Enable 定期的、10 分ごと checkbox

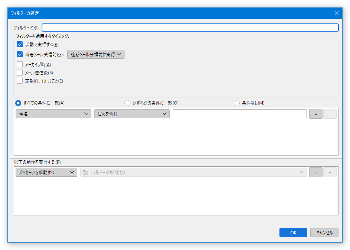(20, 81)
